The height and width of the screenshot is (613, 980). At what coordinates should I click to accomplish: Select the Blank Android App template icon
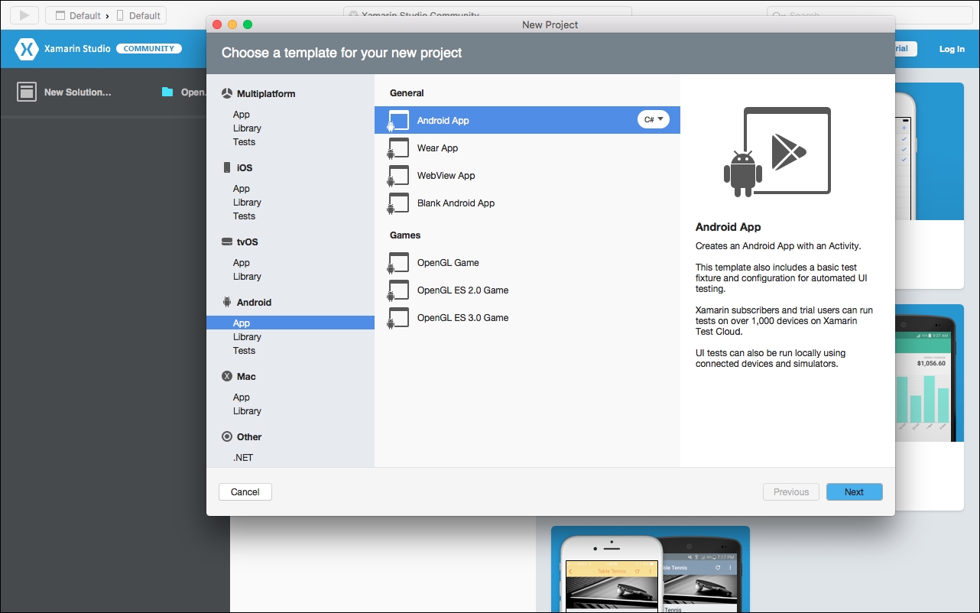tap(398, 203)
